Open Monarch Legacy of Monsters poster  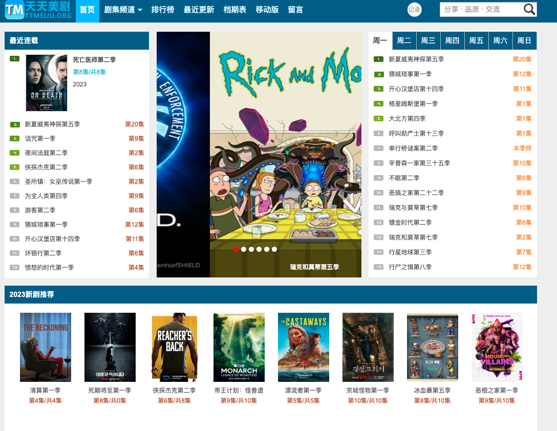[x=239, y=347]
